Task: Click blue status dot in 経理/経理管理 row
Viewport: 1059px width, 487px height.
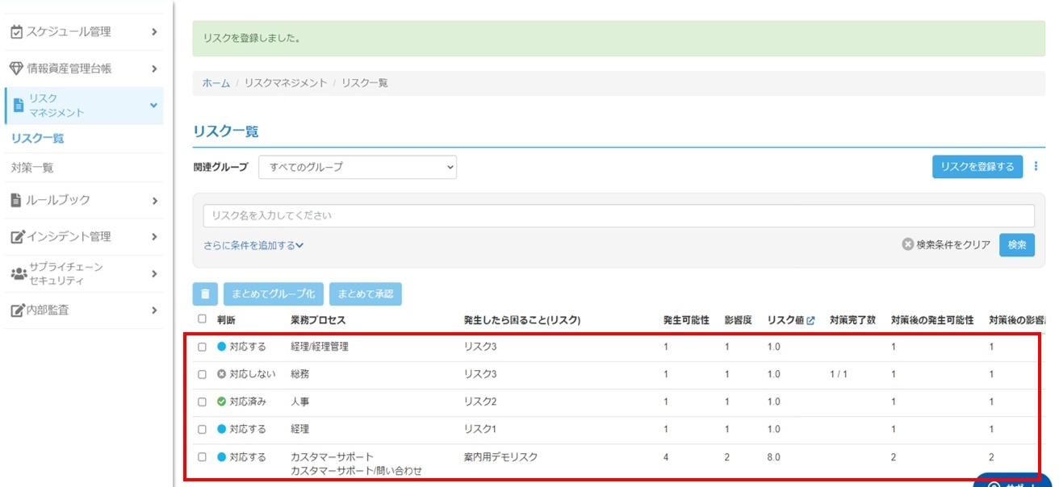Action: [x=221, y=347]
